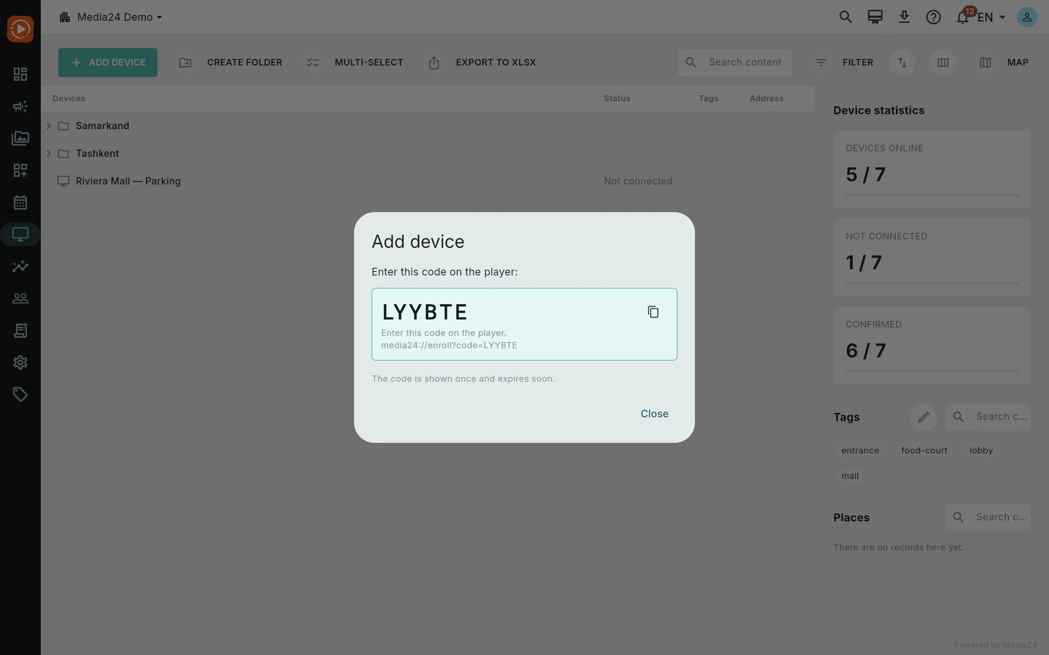Focus the Places search field
The height and width of the screenshot is (655, 1049).
pos(987,517)
